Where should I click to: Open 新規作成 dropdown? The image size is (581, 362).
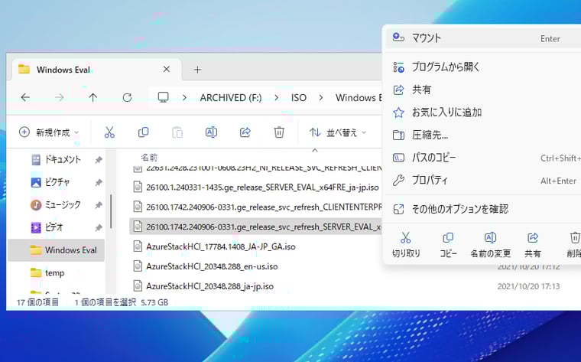49,132
